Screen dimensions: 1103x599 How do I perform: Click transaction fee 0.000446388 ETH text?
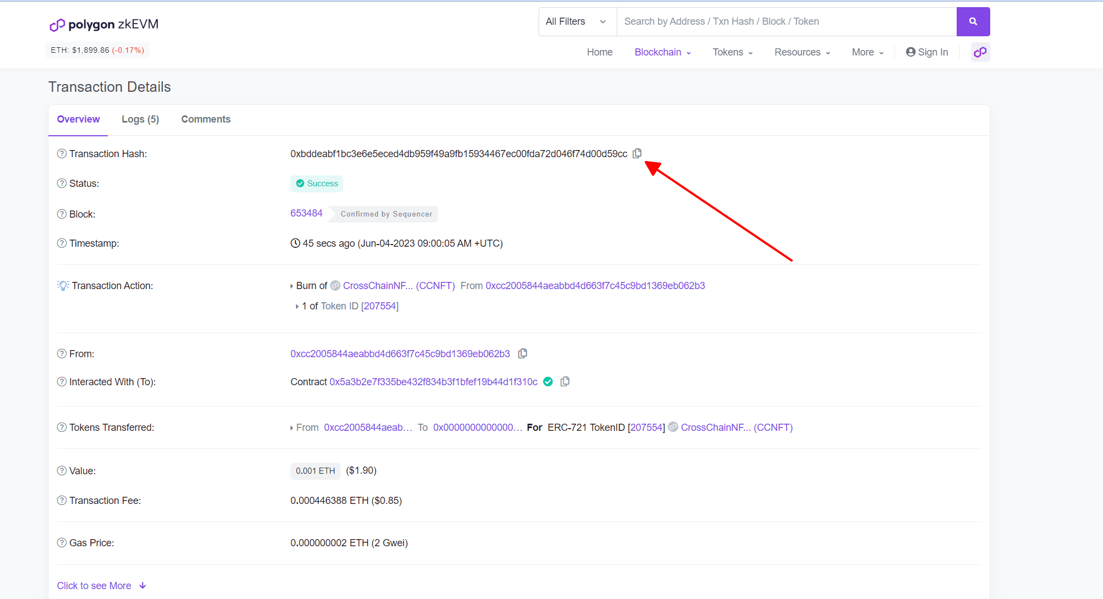[x=346, y=501]
